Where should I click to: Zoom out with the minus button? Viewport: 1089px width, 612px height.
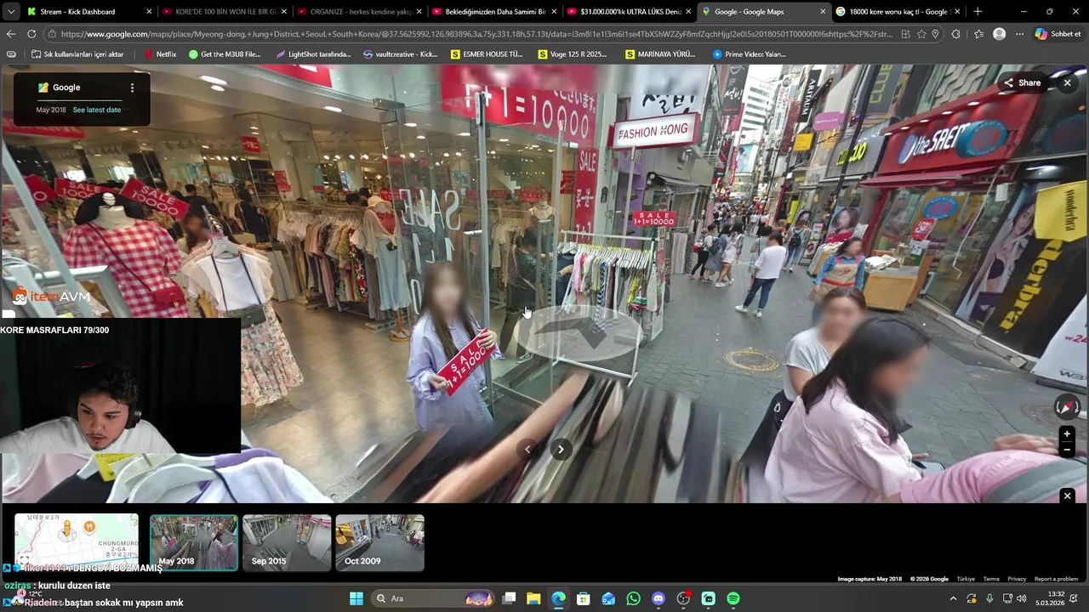point(1067,450)
